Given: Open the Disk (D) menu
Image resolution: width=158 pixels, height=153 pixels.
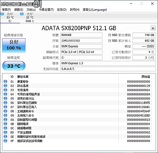Looking at the screenshot, I should pyautogui.click(x=62, y=10).
